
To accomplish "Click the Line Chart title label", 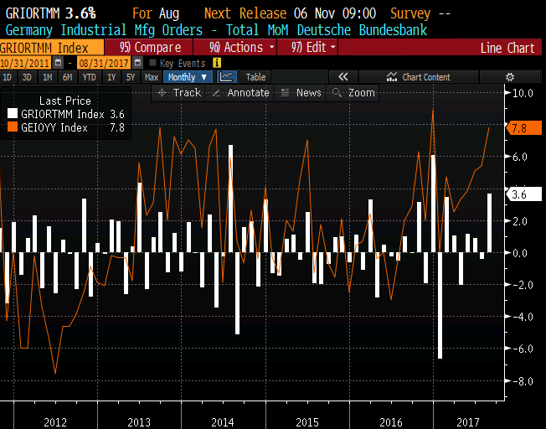I will pyautogui.click(x=507, y=48).
